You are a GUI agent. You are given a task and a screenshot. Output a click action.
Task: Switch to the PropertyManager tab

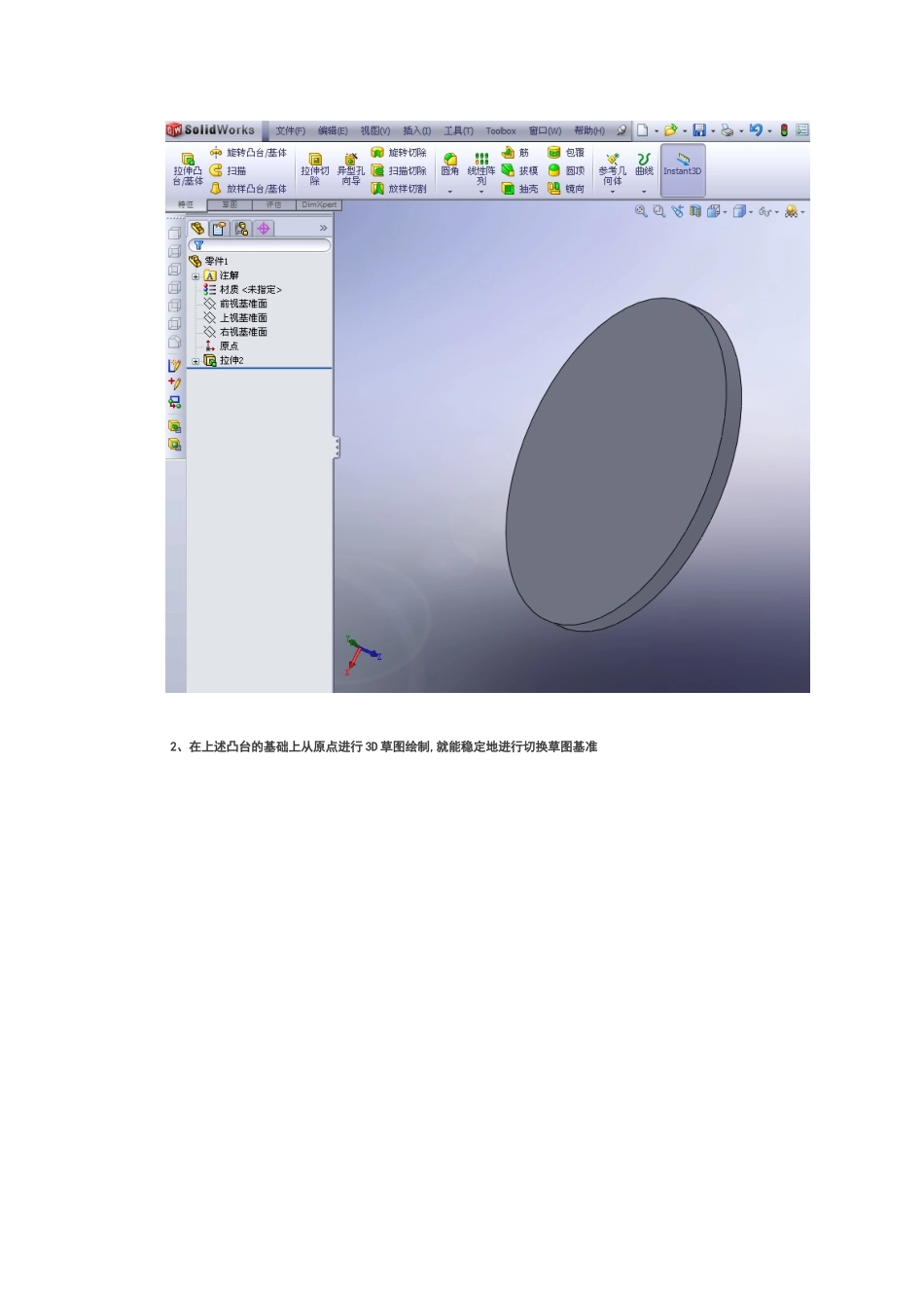[219, 228]
